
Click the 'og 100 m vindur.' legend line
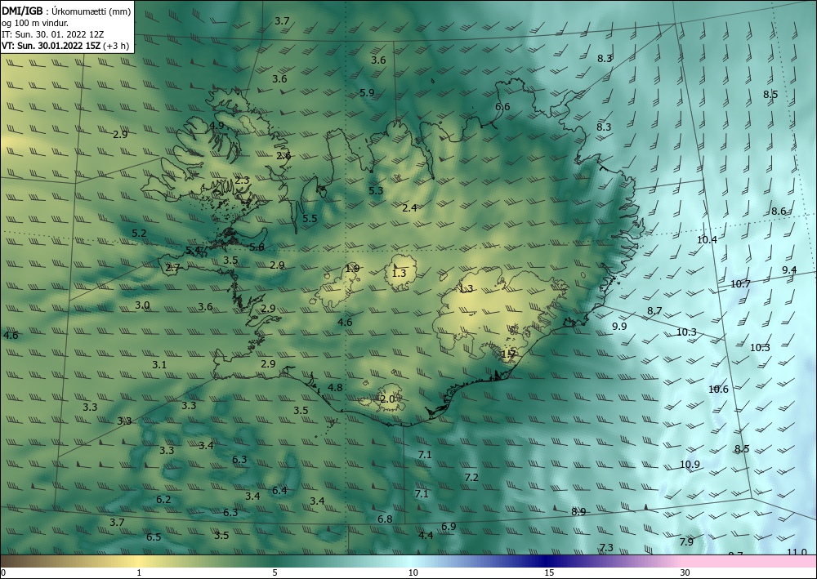[35, 23]
